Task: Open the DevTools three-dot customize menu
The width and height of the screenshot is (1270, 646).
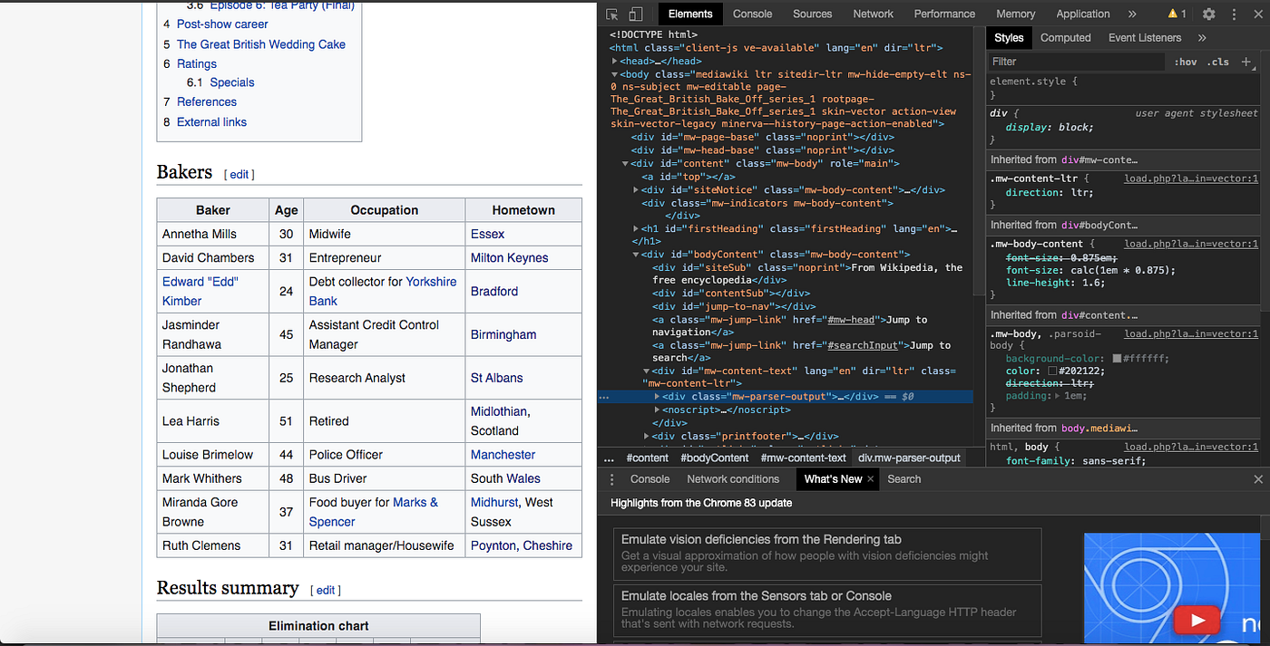Action: pyautogui.click(x=1234, y=14)
